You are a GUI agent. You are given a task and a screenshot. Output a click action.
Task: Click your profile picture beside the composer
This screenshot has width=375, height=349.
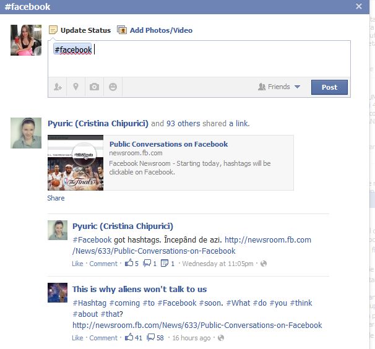point(26,40)
